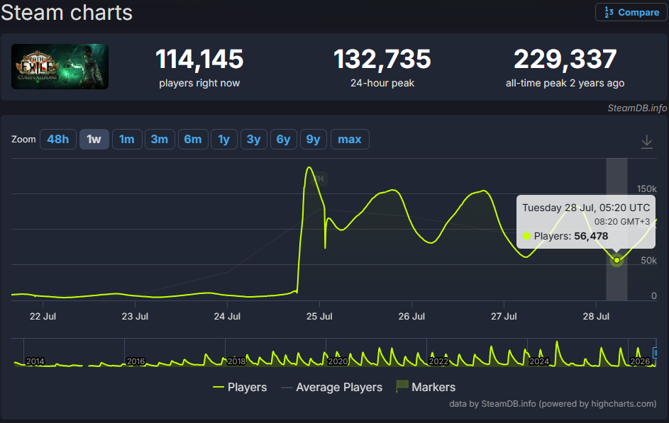
Task: Zoom chart to 1y
Action: (x=224, y=140)
